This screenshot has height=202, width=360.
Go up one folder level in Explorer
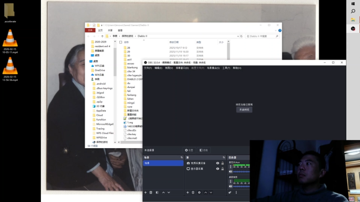click(103, 36)
